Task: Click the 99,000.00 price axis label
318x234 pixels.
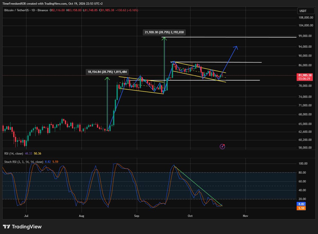Action: [306, 36]
